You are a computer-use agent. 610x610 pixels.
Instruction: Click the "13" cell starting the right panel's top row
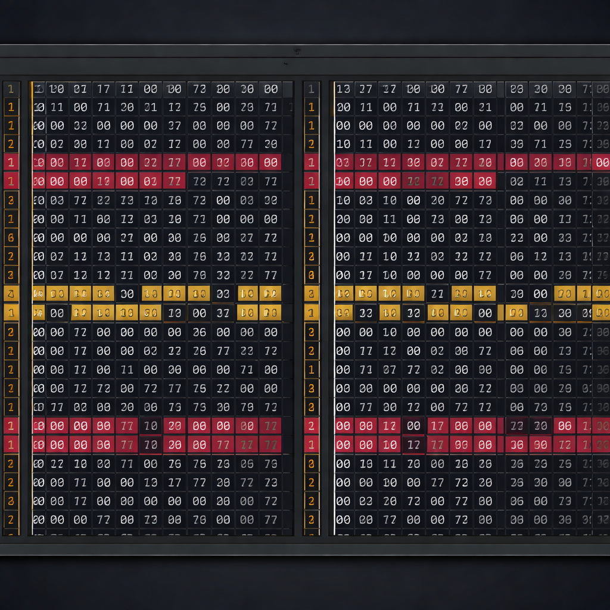[x=343, y=89]
